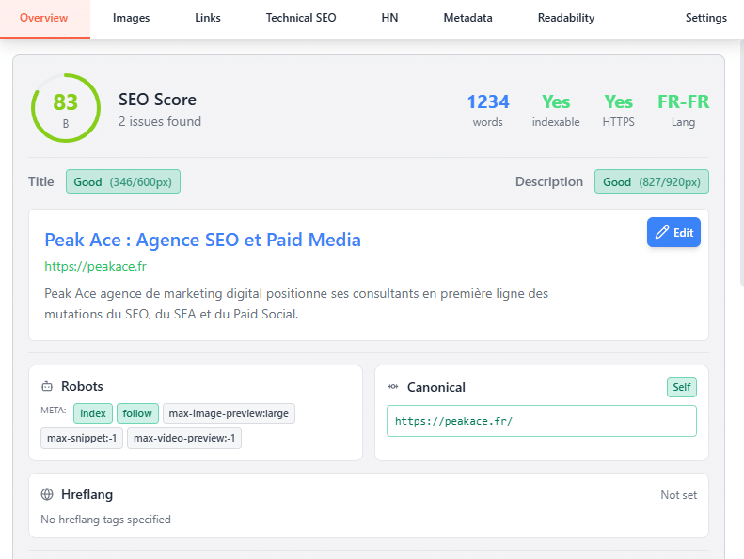Select the index robots tag
744x559 pixels.
click(92, 413)
